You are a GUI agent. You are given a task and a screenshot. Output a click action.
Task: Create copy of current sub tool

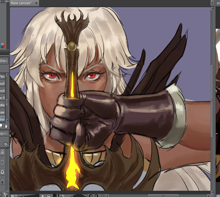(1, 126)
